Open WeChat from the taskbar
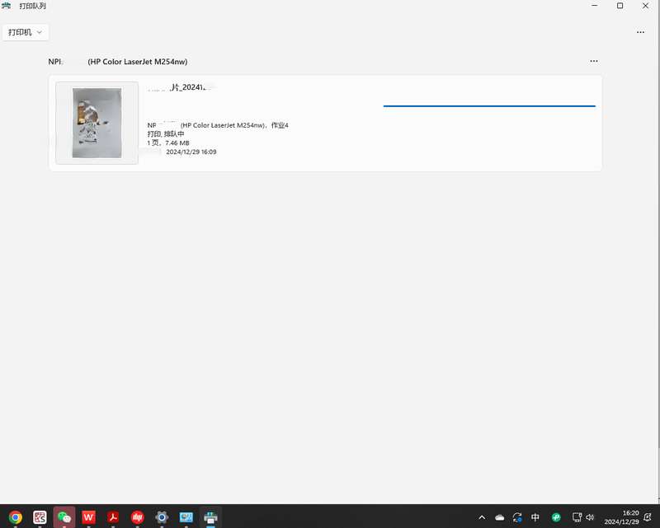This screenshot has width=660, height=528. click(64, 517)
